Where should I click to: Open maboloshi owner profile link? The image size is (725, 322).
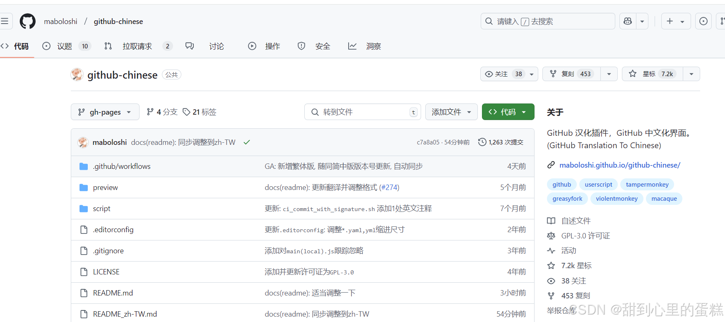[x=60, y=22]
